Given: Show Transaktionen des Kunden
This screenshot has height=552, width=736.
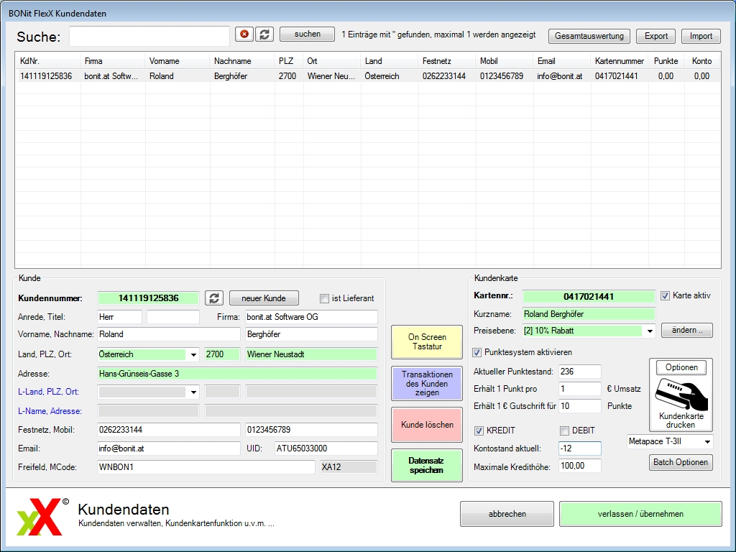Looking at the screenshot, I should (427, 384).
